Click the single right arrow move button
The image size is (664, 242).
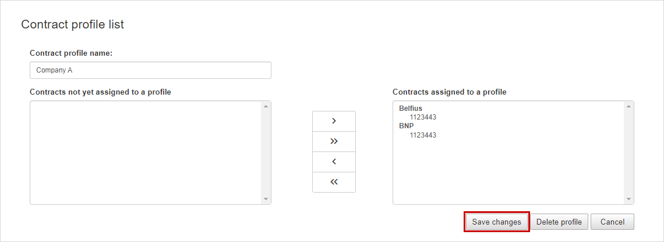(334, 121)
